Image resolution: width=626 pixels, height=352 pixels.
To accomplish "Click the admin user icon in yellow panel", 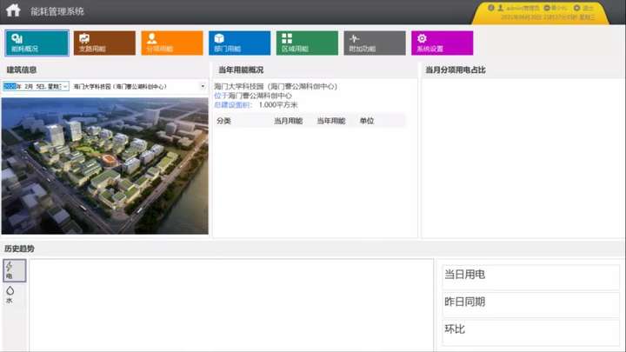I will [501, 8].
